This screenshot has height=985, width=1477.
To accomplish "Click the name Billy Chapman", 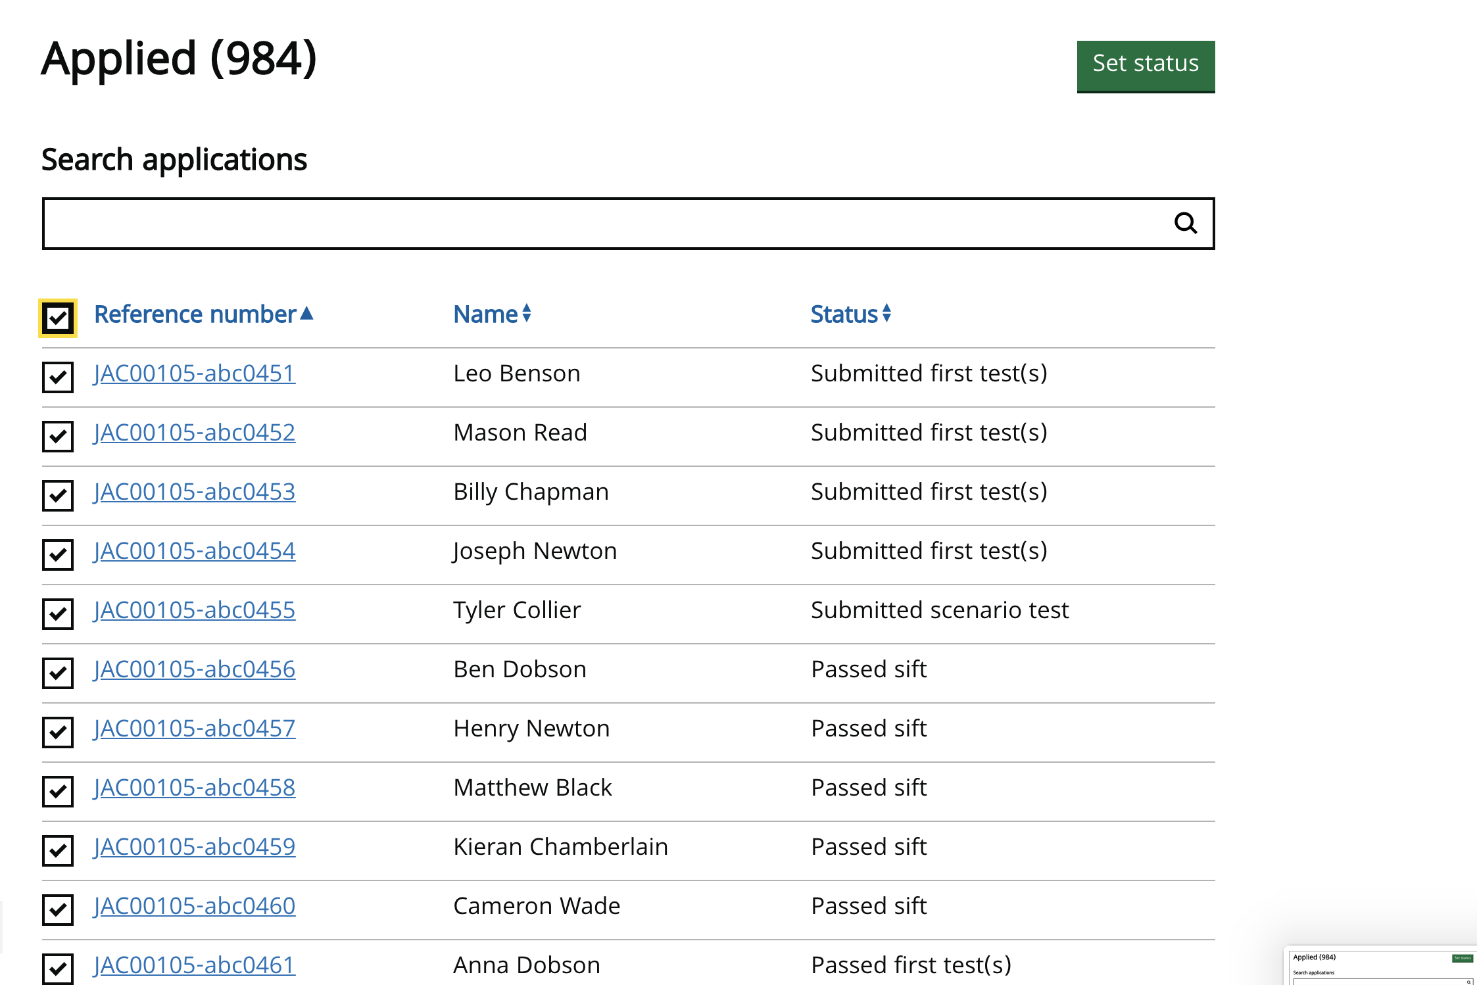I will pos(531,492).
